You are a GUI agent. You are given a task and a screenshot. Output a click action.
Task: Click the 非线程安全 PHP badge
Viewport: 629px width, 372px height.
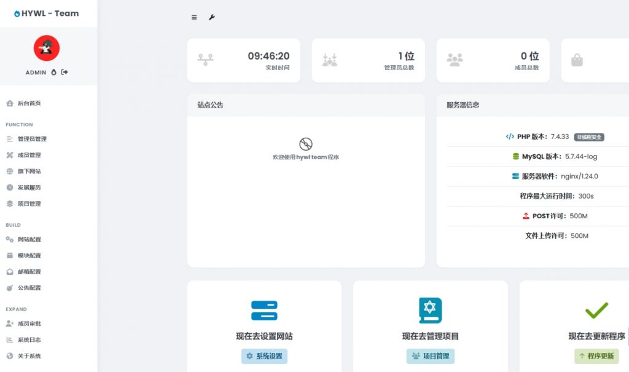590,137
